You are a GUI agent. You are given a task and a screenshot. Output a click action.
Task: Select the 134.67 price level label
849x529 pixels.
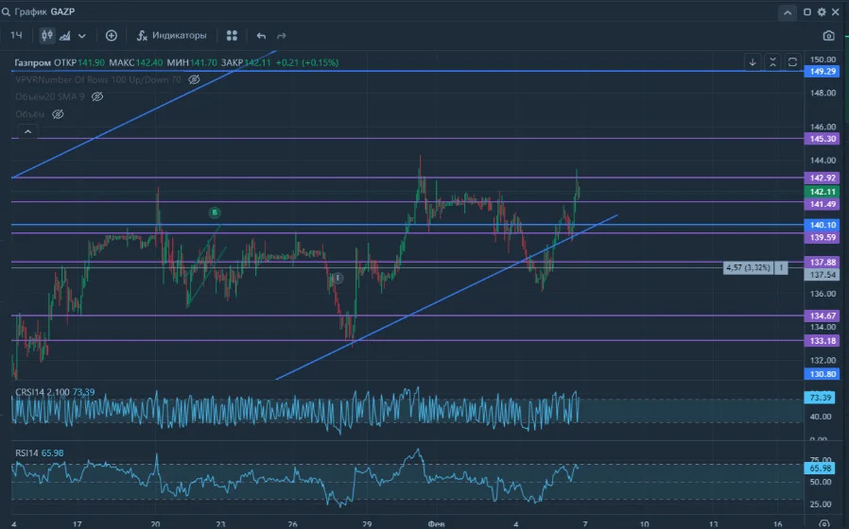tap(823, 316)
